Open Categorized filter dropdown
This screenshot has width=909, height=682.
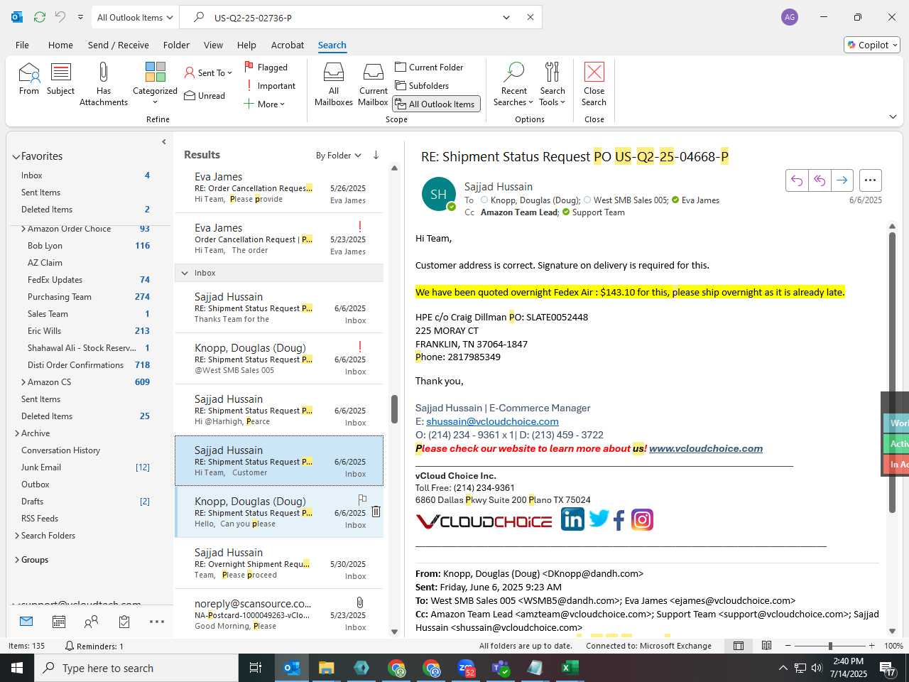click(155, 84)
